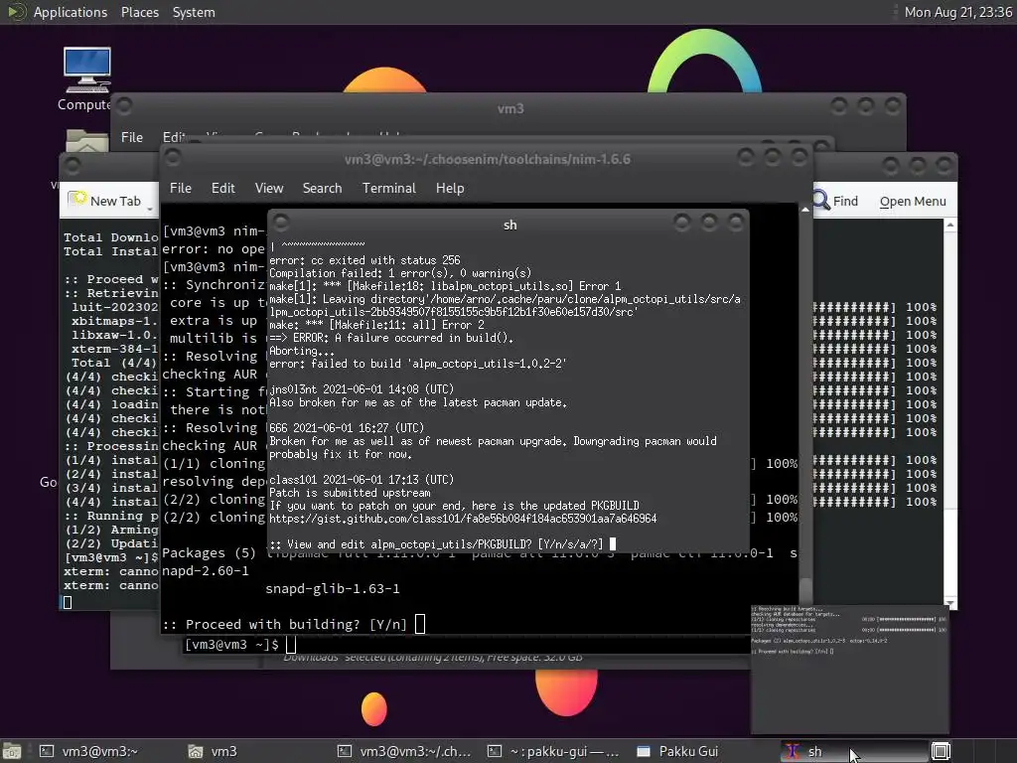This screenshot has width=1017, height=763.
Task: Click 'snapd-glib-1.63-1' package text
Action: click(x=332, y=588)
